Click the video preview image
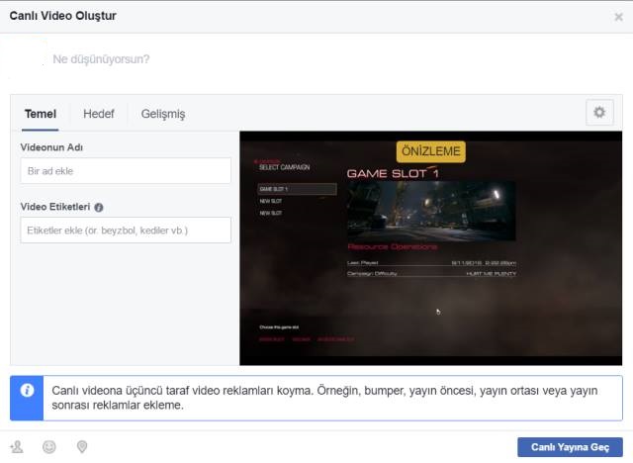The width and height of the screenshot is (633, 463). (431, 248)
